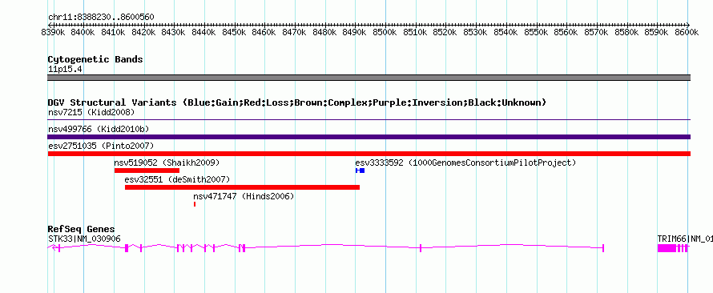Click the Cytogenetic Bands track heading
Screen dimensions: 713x293
click(95, 59)
